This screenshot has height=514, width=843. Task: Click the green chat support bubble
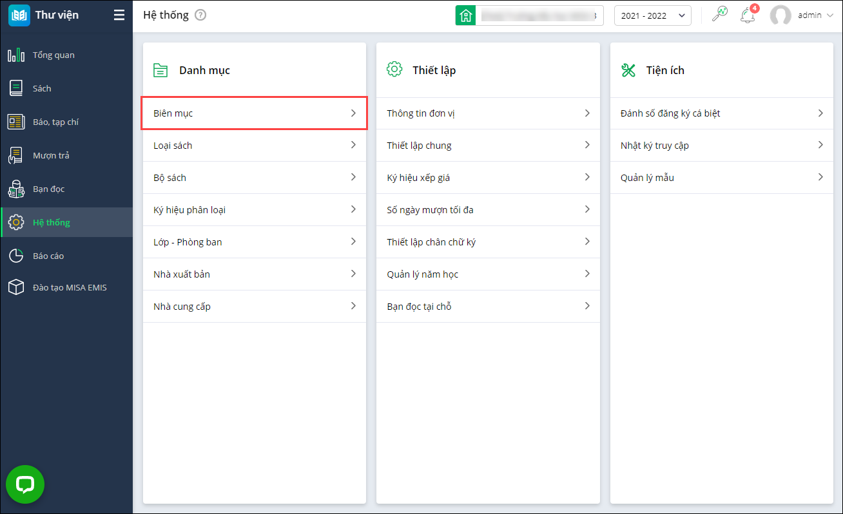tap(25, 484)
